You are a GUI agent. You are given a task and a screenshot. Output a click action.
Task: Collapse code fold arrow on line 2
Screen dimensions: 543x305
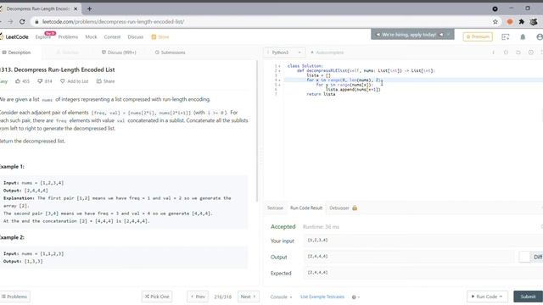(x=279, y=70)
